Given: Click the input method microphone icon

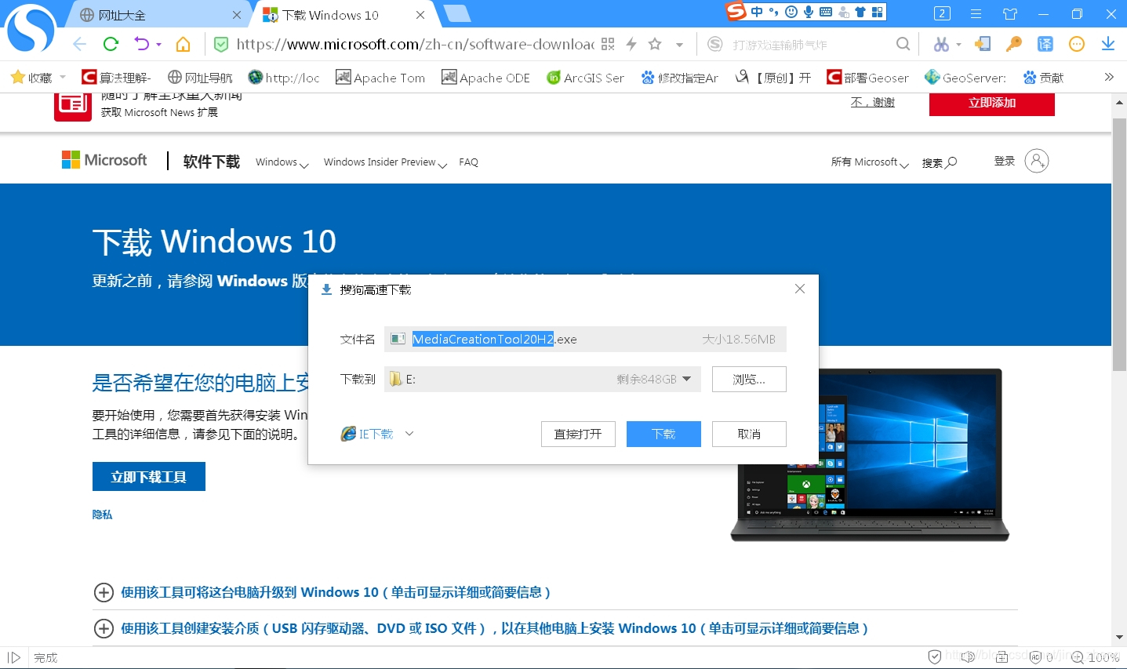Looking at the screenshot, I should coord(809,12).
